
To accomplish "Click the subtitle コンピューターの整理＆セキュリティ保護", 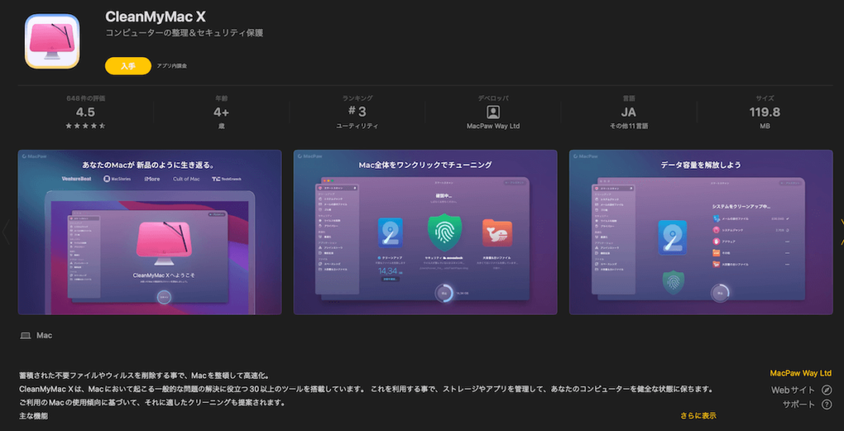I will (184, 33).
